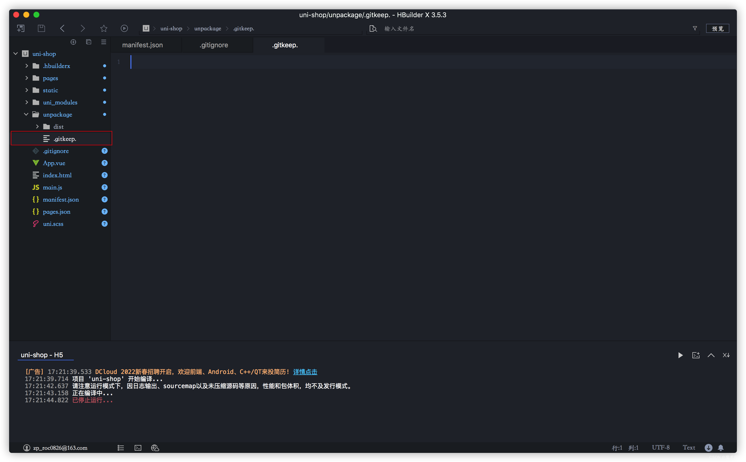Open uni.scss in the file tree
746x462 pixels.
[x=53, y=224]
